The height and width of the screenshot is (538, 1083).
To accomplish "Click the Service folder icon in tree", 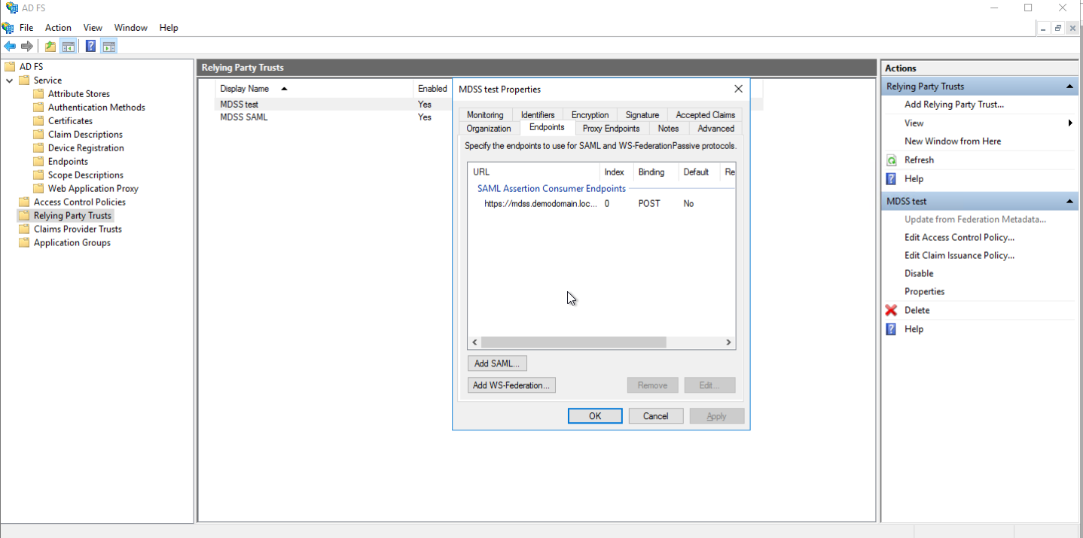I will [24, 80].
